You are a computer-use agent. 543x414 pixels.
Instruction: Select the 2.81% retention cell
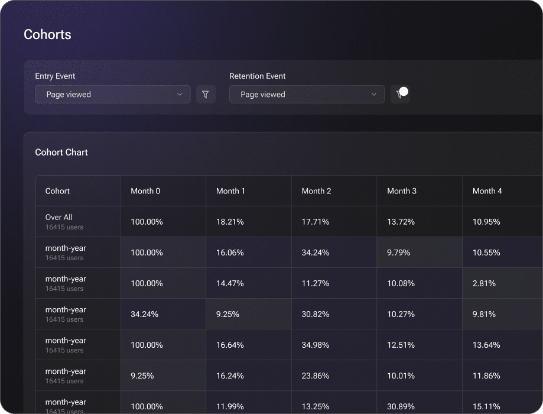[485, 283]
